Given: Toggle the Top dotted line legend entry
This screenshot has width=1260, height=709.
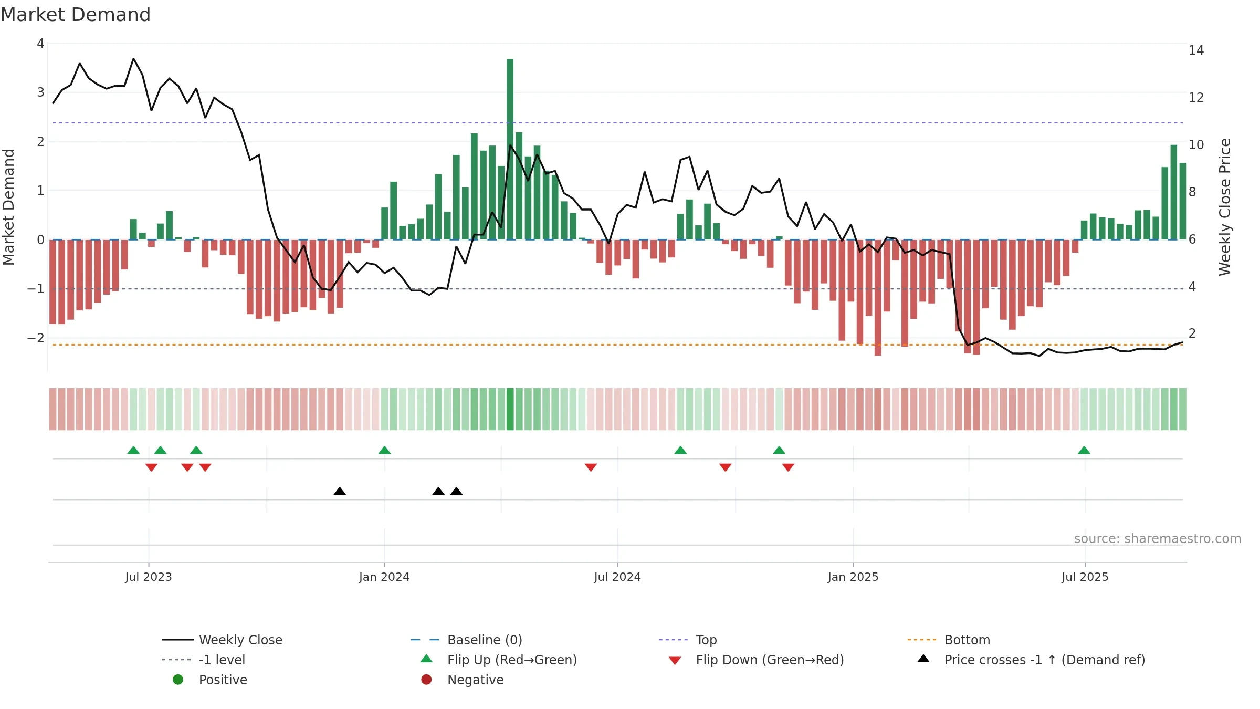Looking at the screenshot, I should [688, 640].
